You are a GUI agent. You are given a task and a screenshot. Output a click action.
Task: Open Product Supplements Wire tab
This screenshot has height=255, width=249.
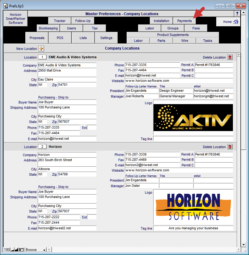(x=184, y=41)
